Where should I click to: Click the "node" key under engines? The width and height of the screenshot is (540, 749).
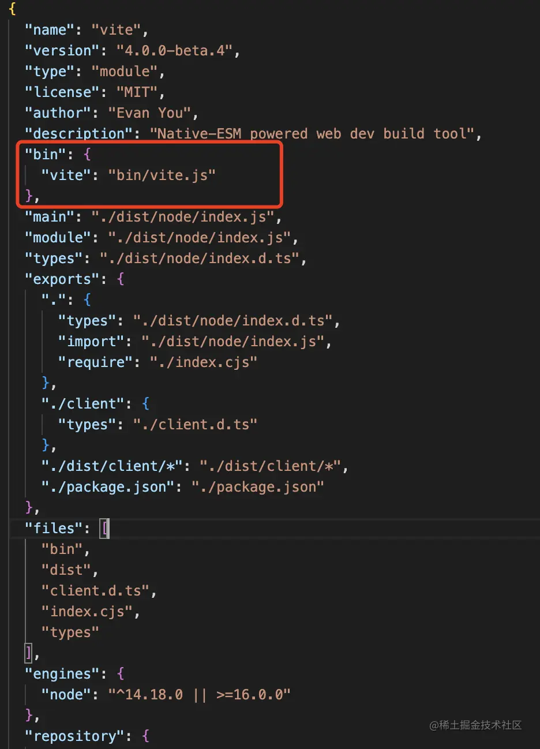(66, 695)
